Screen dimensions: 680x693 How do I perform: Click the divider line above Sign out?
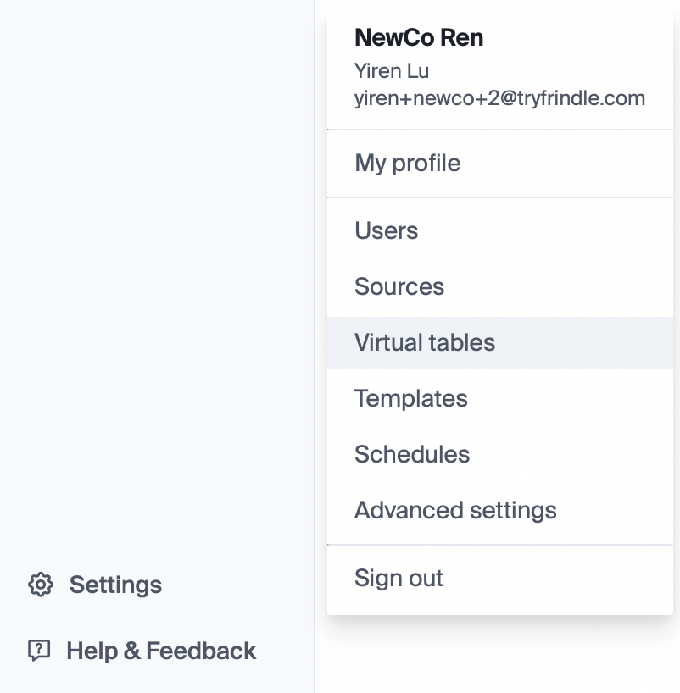[x=500, y=545]
